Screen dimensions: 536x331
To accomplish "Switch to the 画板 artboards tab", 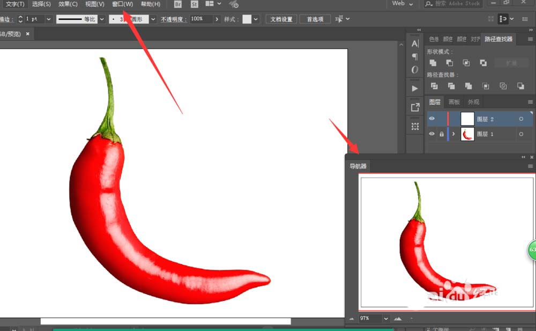I will [454, 102].
